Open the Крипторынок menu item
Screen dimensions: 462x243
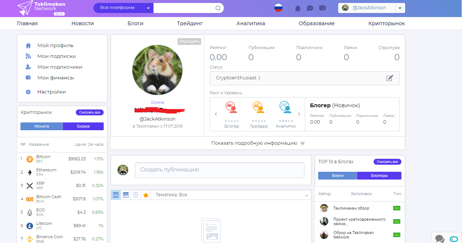point(387,23)
